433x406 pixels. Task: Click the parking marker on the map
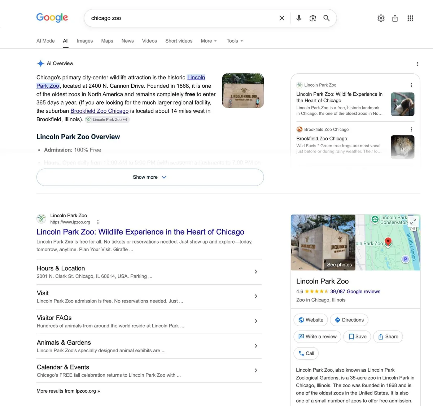(x=405, y=259)
